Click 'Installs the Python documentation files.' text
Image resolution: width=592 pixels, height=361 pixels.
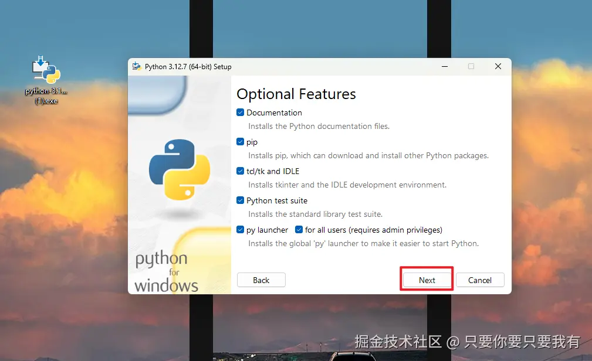pos(319,127)
